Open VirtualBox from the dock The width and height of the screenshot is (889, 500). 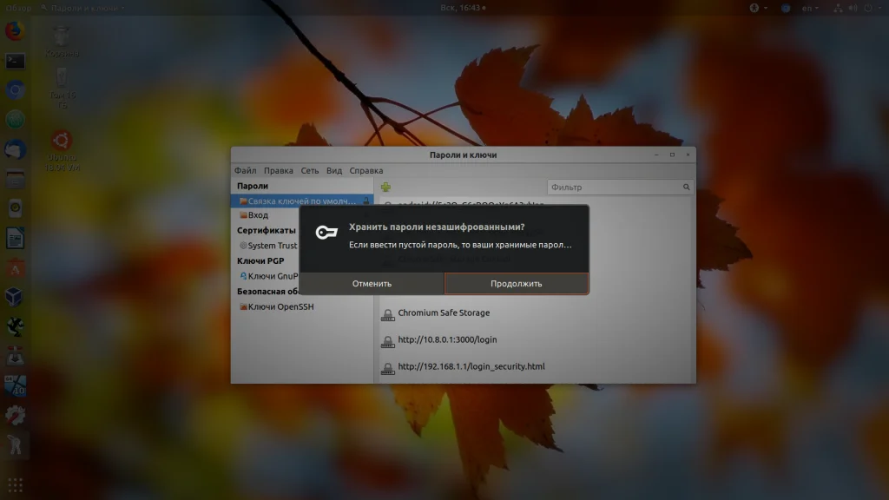click(16, 297)
